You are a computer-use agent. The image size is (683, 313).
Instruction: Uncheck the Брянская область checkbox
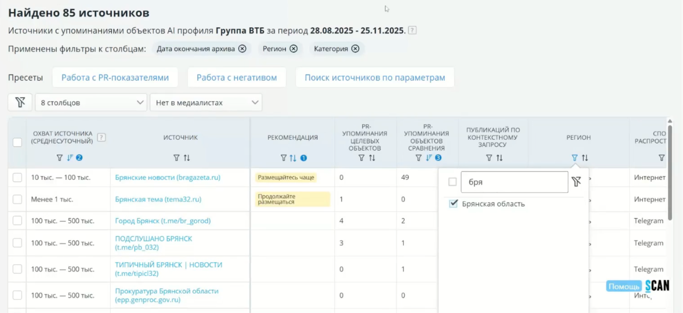(453, 204)
